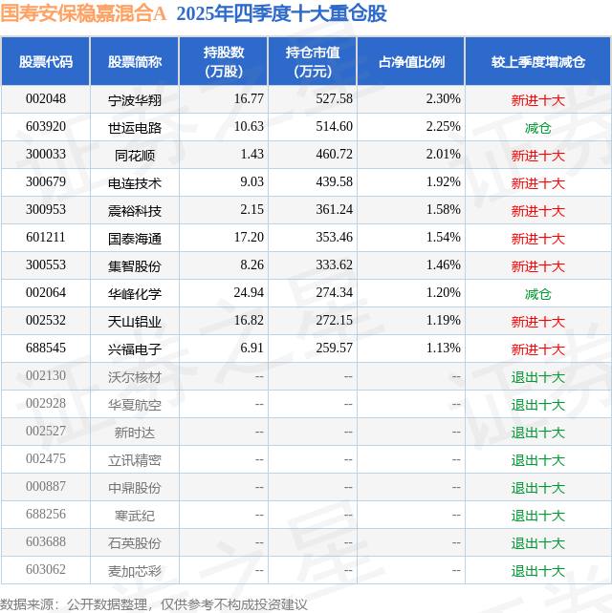
Task: Click stock name 石英股份
Action: 134,544
